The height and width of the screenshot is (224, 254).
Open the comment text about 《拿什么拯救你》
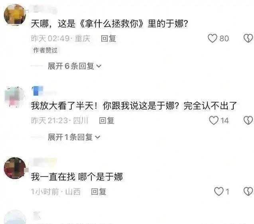[x=110, y=24]
